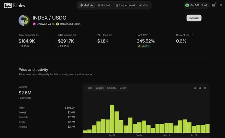Click the $184.9K total deposits value
The height and width of the screenshot is (138, 225).
pos(27,41)
